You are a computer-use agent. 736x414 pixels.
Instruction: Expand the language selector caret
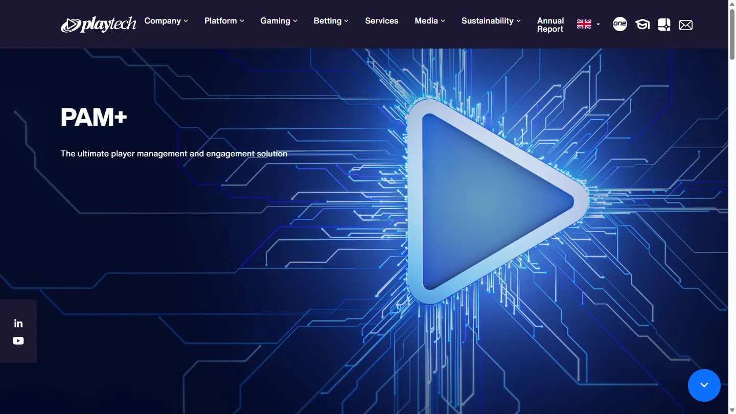click(599, 25)
